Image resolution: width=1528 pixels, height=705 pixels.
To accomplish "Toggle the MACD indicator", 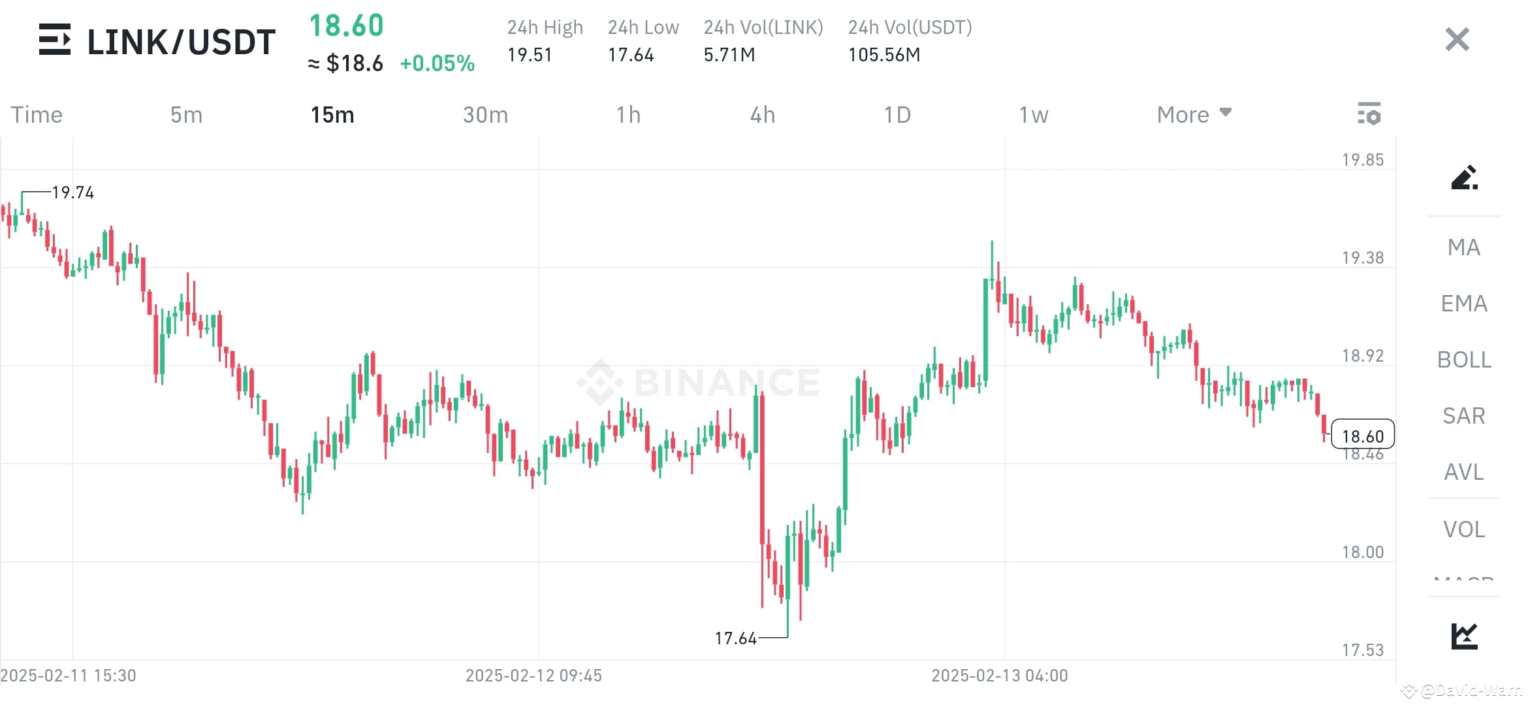I will (x=1463, y=582).
